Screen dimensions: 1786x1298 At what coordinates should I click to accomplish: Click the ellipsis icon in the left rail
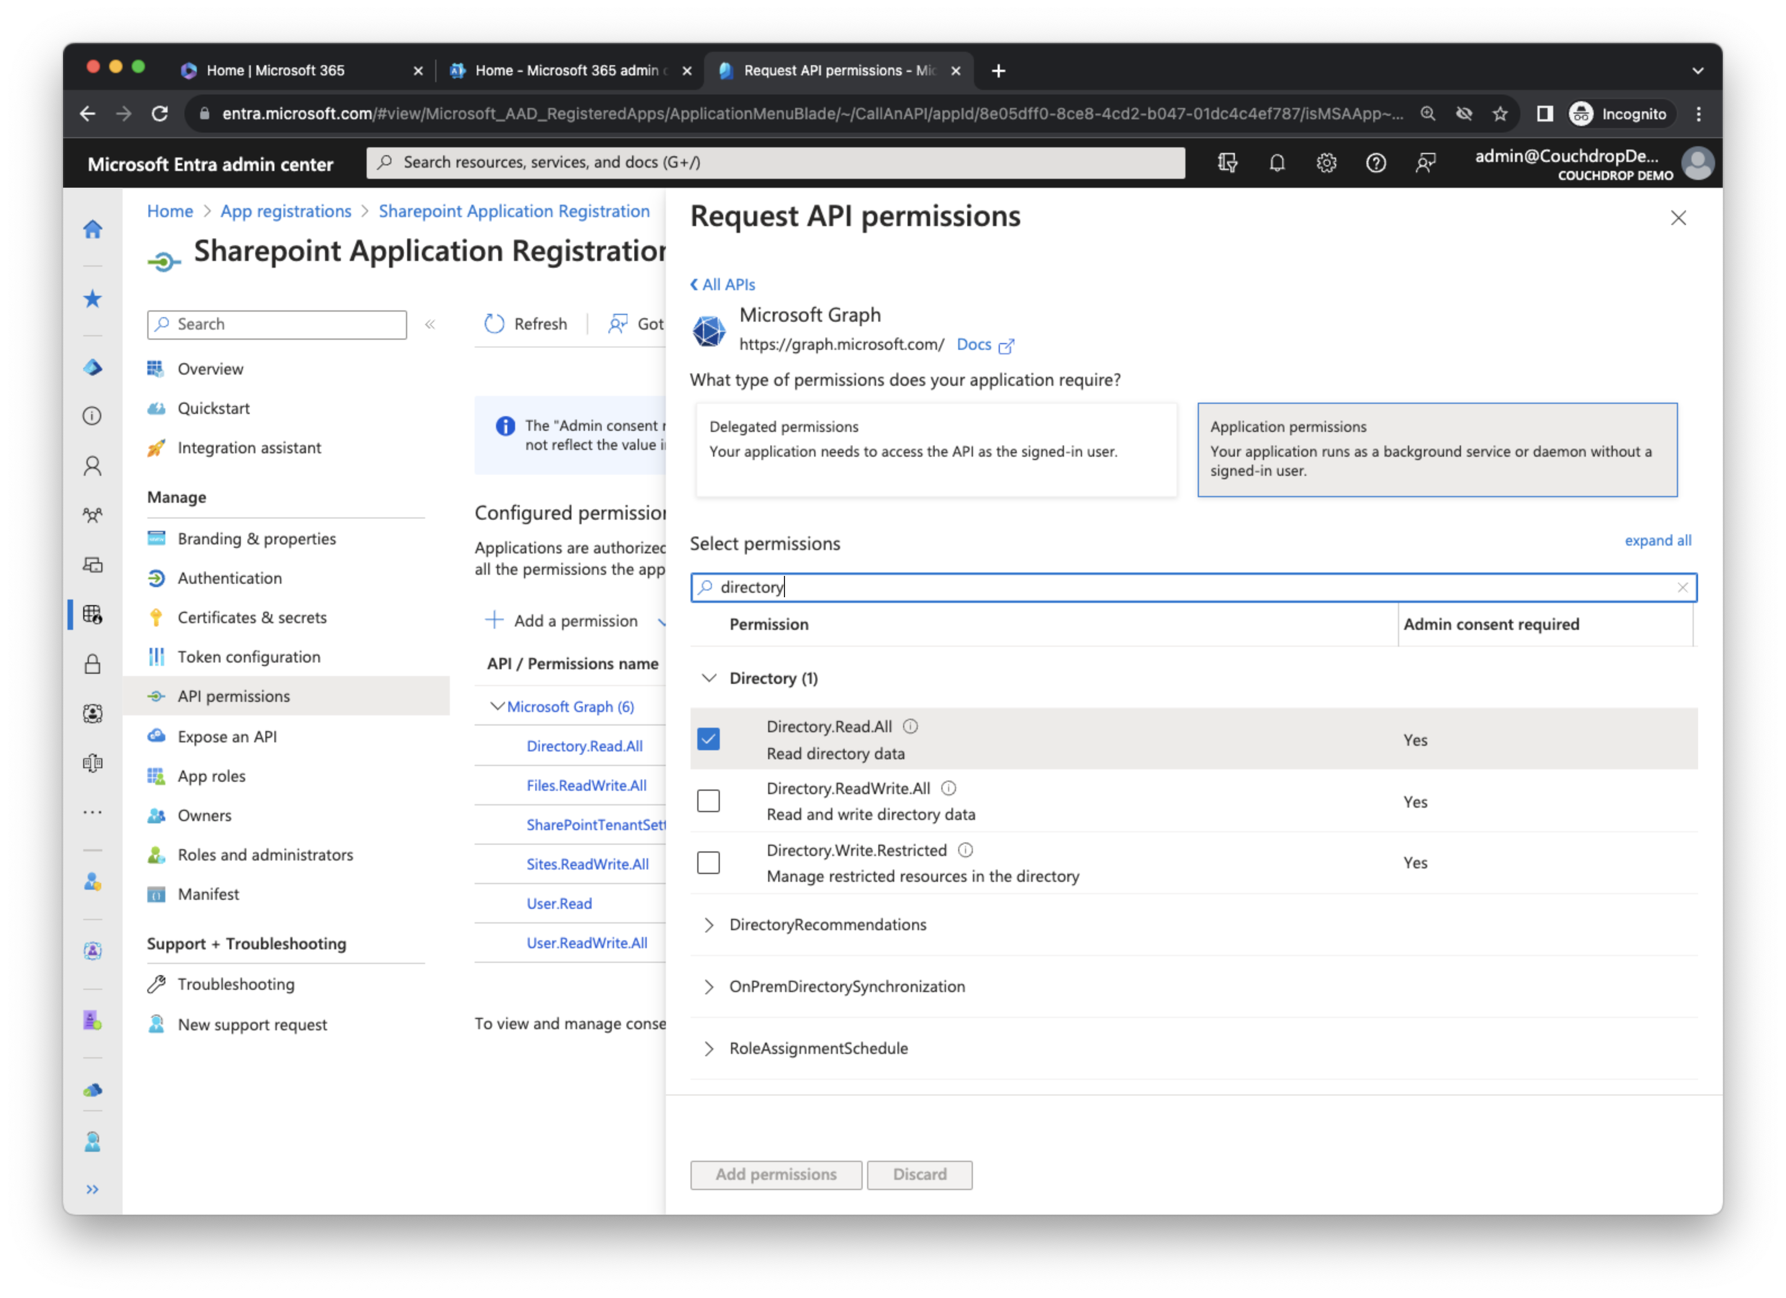93,811
